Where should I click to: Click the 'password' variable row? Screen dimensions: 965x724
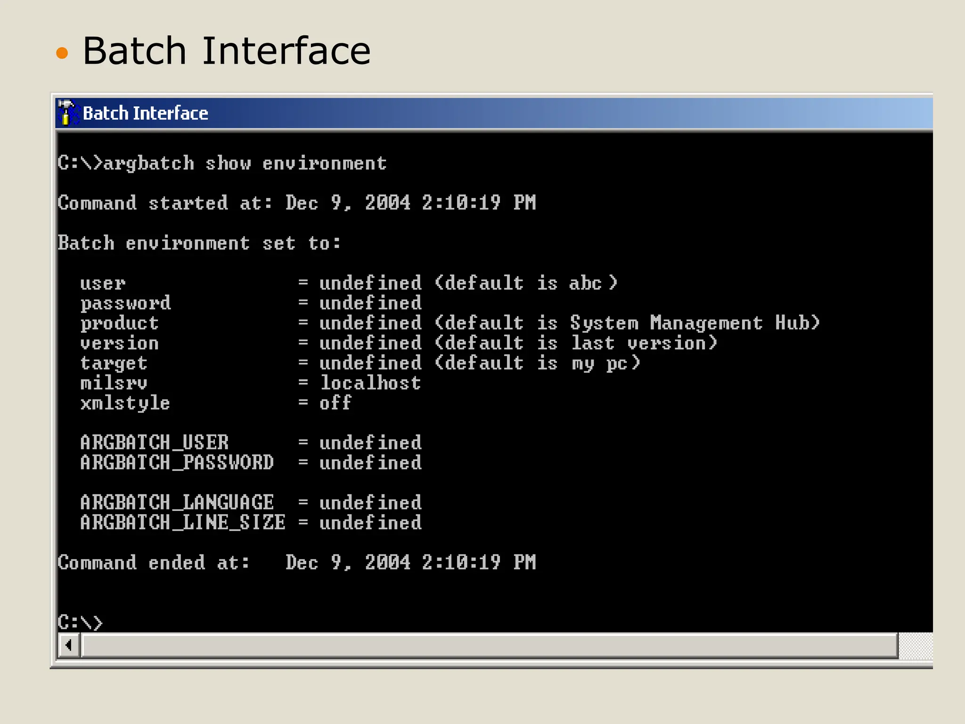tap(251, 303)
